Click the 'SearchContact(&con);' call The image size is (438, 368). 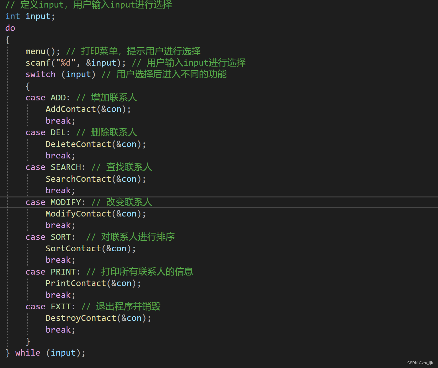pyautogui.click(x=96, y=179)
